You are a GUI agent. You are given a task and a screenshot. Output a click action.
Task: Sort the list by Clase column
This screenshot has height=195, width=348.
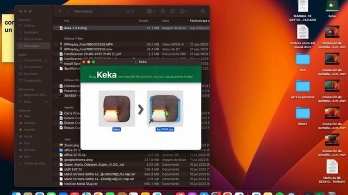click(165, 21)
